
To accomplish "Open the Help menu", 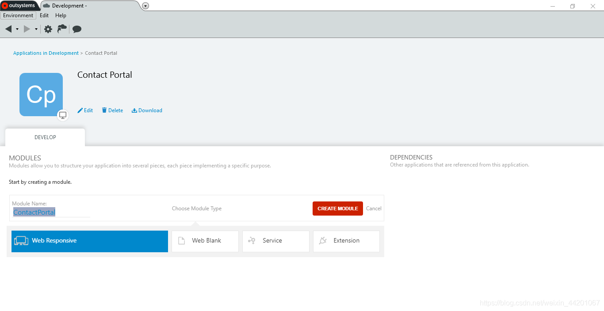I will pos(61,15).
